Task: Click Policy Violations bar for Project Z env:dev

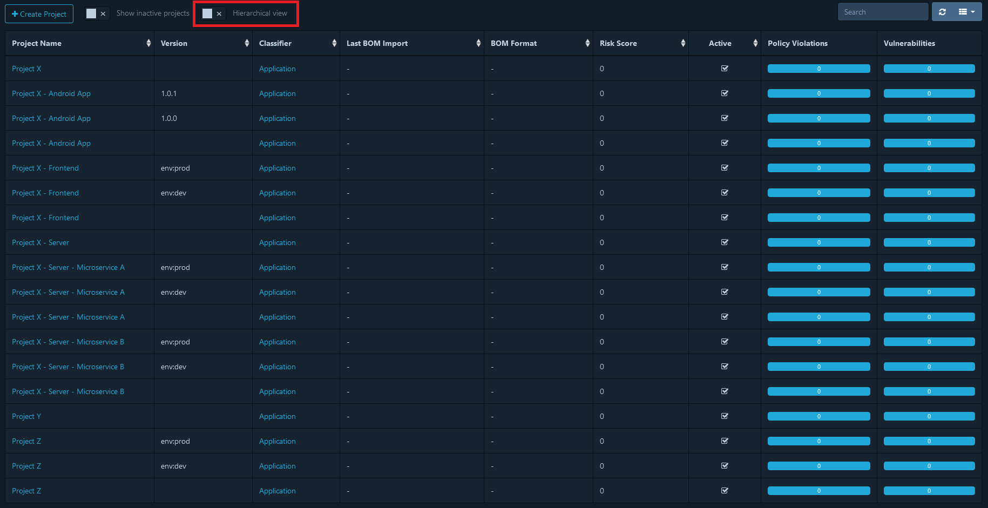Action: (818, 466)
